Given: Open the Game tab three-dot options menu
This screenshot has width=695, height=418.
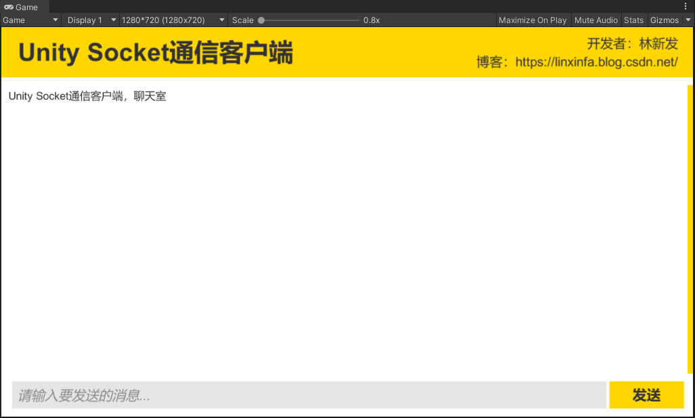Looking at the screenshot, I should [686, 6].
